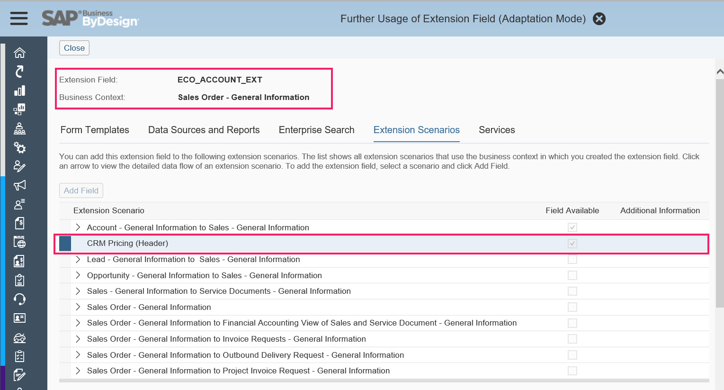Open the clipboard with checkmark icon
724x390 pixels.
19,280
